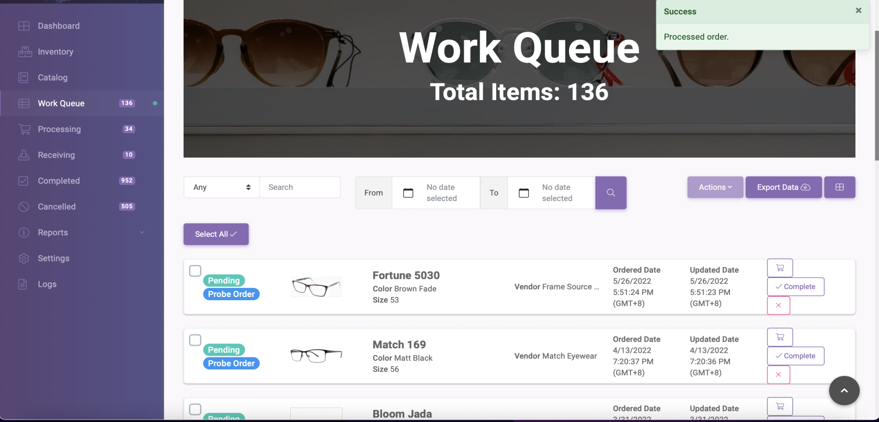Click the Processing cart icon in sidebar
The width and height of the screenshot is (879, 422).
(x=24, y=129)
